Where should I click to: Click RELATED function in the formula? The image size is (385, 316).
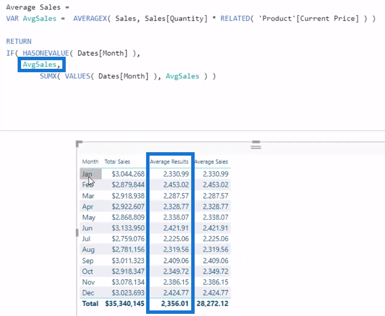(235, 18)
